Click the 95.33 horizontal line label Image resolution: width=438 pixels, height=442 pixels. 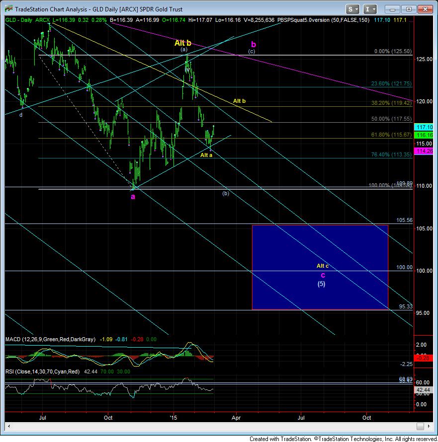pyautogui.click(x=406, y=306)
